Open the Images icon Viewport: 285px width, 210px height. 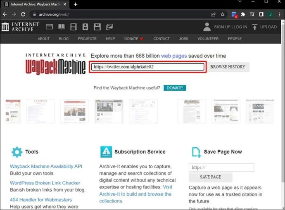pos(109,27)
